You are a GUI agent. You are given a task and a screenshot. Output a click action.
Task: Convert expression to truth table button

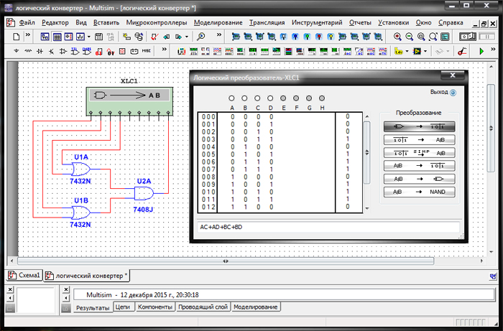point(419,166)
